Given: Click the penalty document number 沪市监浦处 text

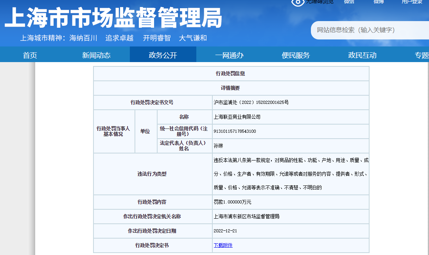Looking at the screenshot, I should (x=251, y=102).
